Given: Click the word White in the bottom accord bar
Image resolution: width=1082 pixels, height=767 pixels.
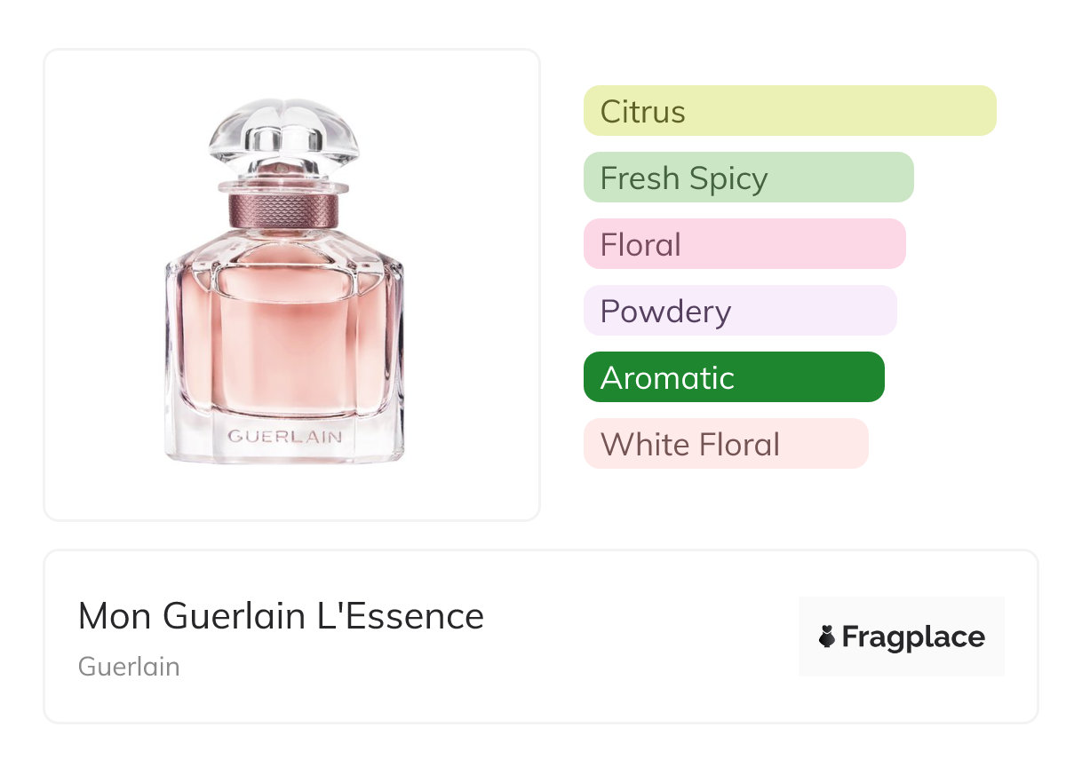Looking at the screenshot, I should click(x=640, y=444).
